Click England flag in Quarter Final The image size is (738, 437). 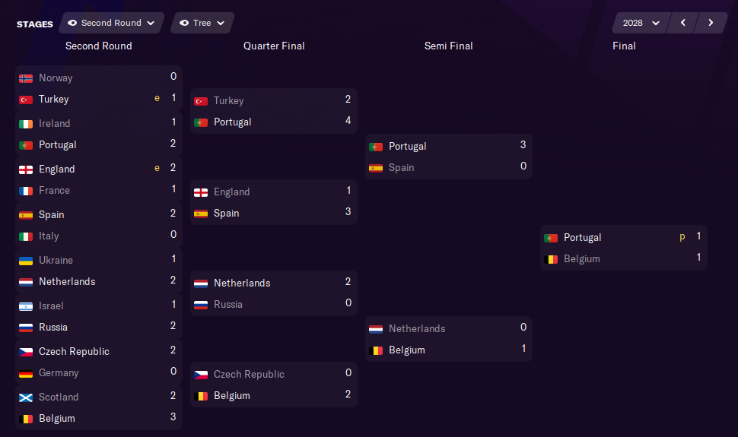201,192
